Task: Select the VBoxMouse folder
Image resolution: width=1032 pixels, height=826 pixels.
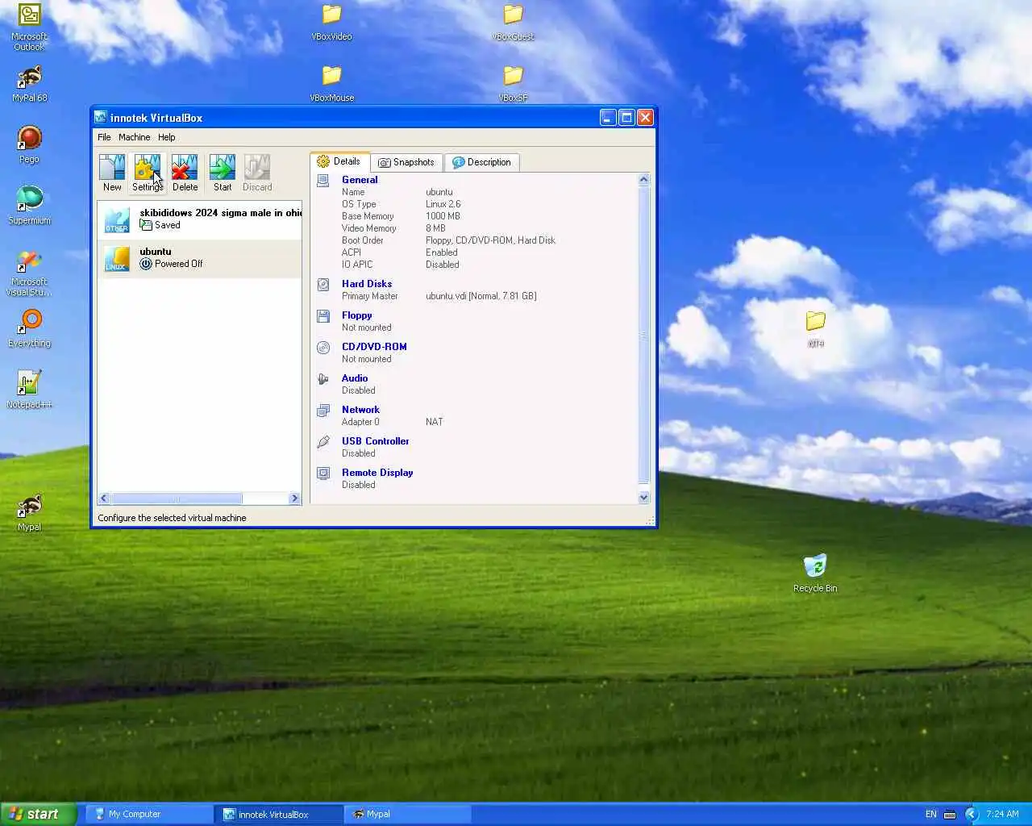Action: point(331,84)
